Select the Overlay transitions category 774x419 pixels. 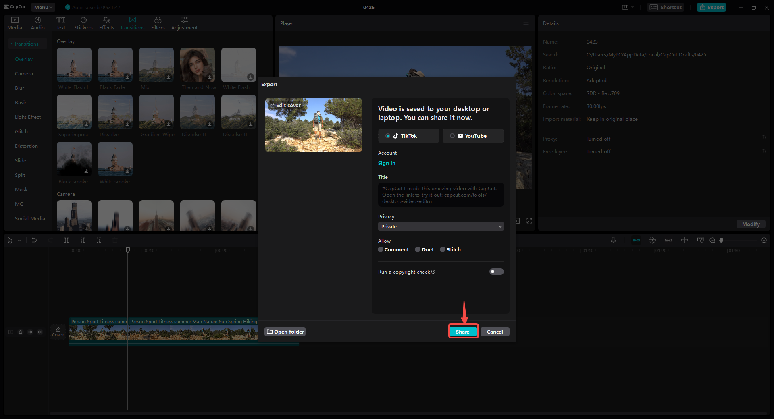(24, 59)
